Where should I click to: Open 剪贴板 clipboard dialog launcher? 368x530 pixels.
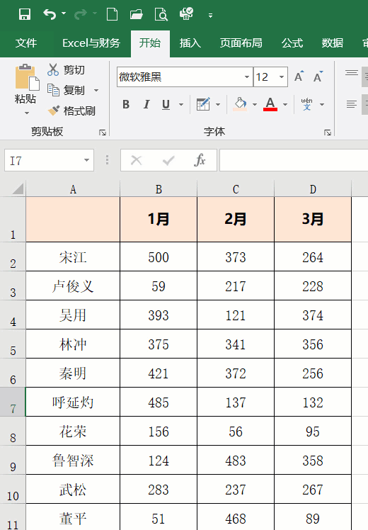click(103, 132)
